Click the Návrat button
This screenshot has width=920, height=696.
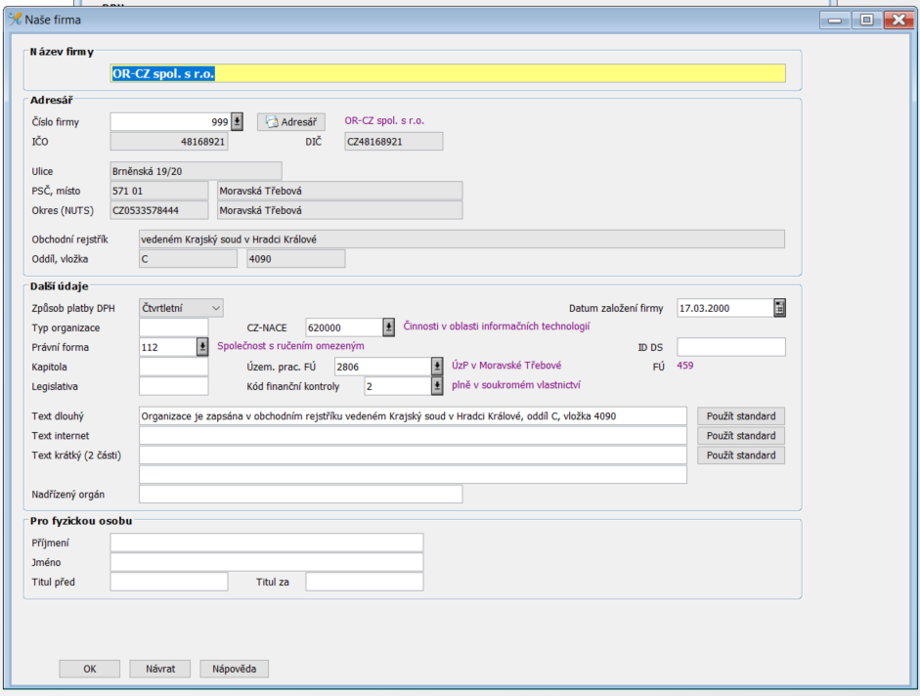click(160, 669)
